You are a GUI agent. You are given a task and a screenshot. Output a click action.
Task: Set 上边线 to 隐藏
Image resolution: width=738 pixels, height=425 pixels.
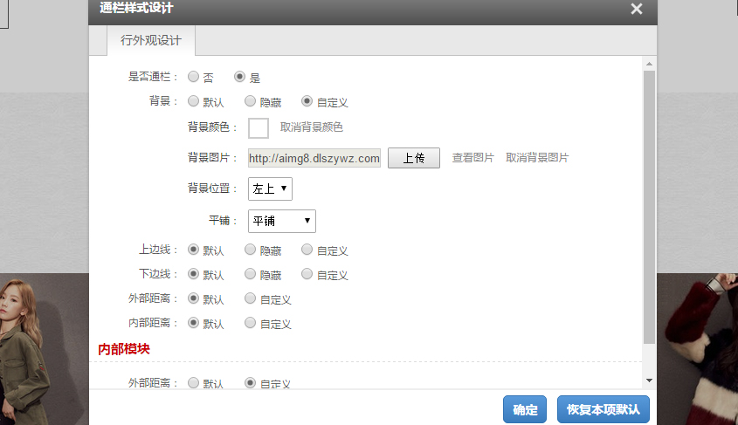(x=251, y=250)
